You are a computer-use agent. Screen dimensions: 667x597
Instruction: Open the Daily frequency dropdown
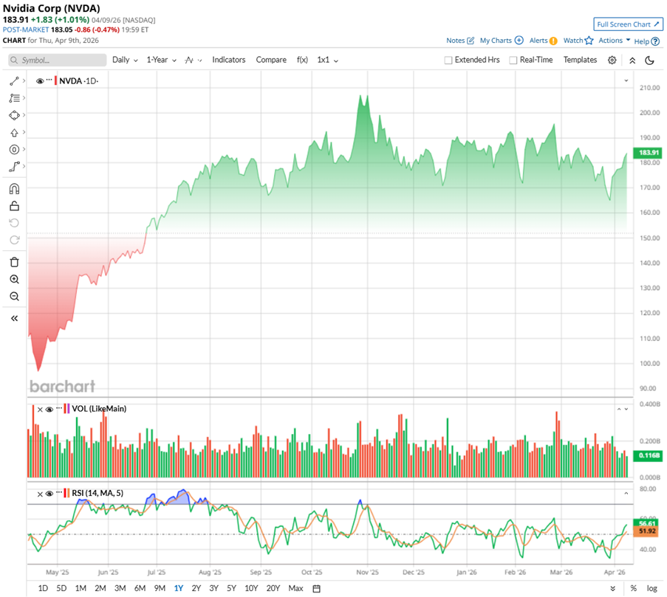[x=125, y=61]
